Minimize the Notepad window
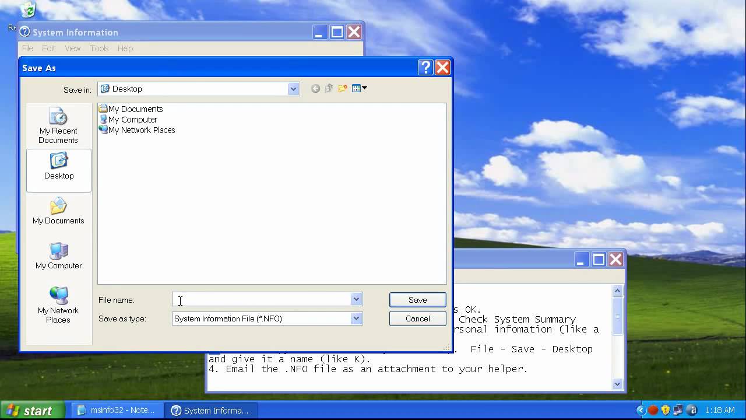This screenshot has height=420, width=746. click(x=582, y=260)
